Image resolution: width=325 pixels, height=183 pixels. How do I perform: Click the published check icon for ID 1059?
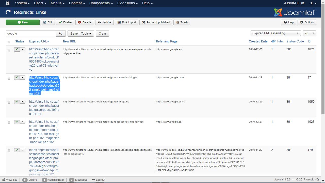(17, 102)
